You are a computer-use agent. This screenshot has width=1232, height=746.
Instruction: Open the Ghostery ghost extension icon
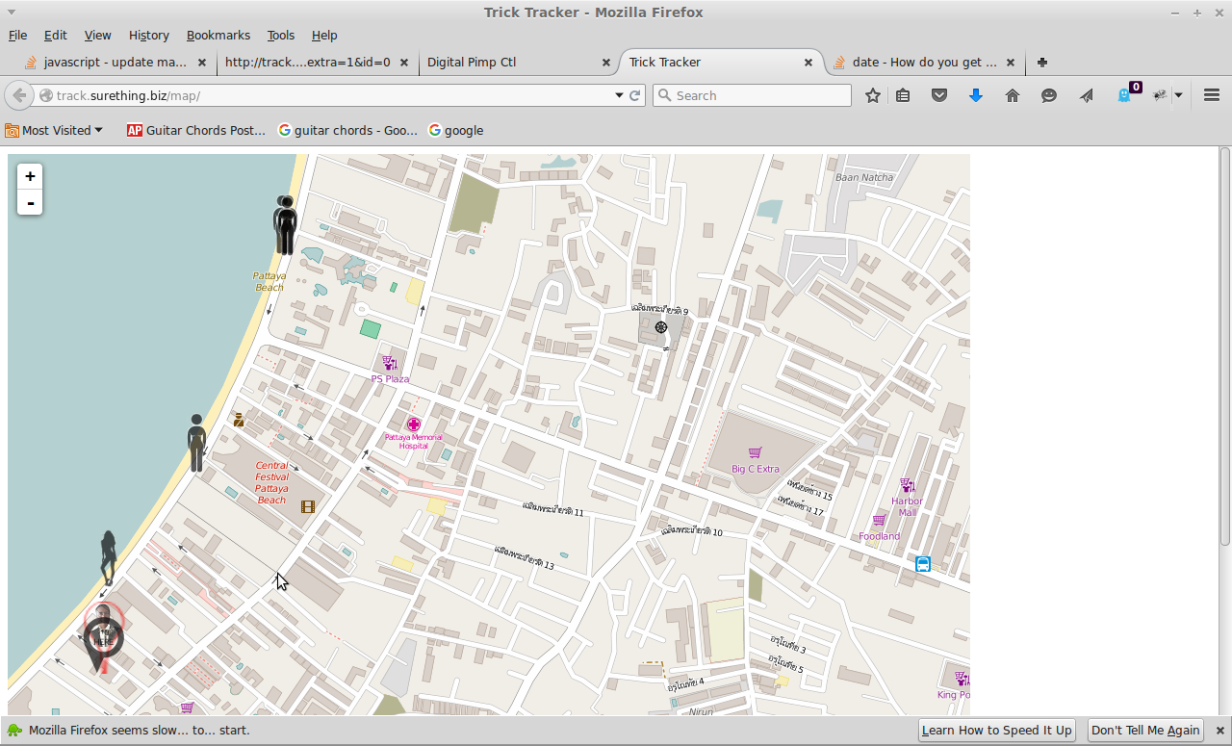pos(1123,95)
